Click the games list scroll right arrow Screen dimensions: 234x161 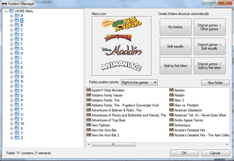[227, 144]
